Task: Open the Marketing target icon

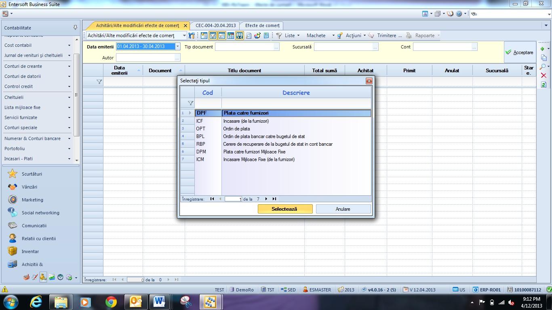Action: point(13,200)
